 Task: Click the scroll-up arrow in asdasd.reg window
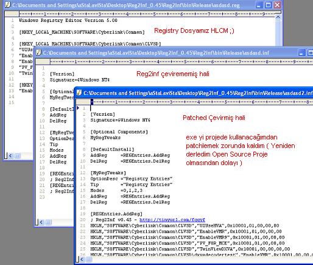point(278,18)
